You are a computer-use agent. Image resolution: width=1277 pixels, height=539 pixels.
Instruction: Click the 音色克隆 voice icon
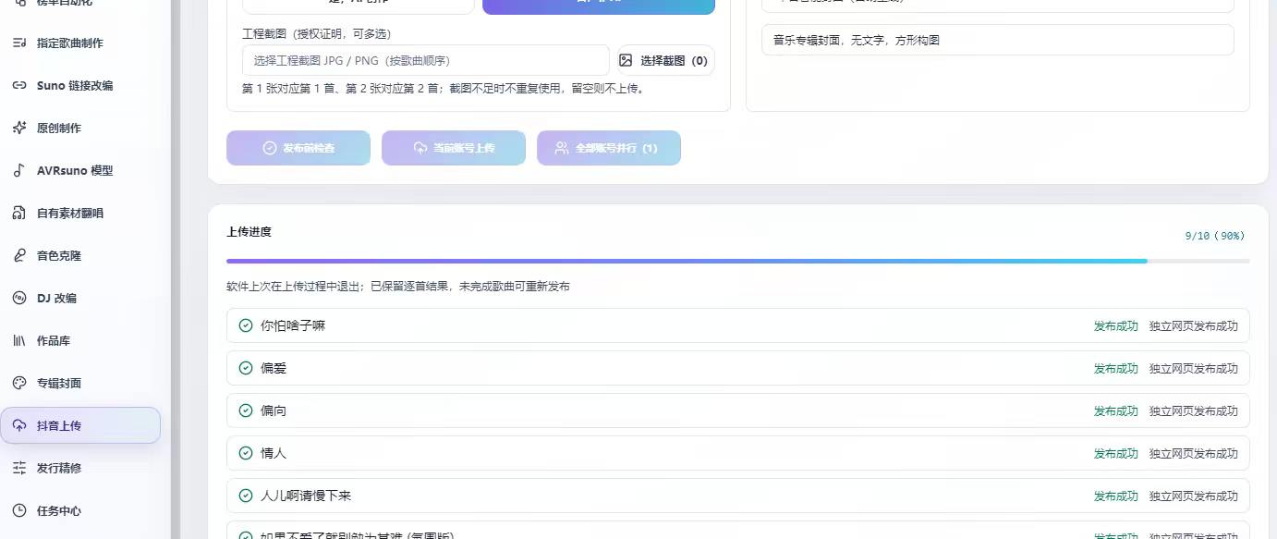click(x=19, y=255)
